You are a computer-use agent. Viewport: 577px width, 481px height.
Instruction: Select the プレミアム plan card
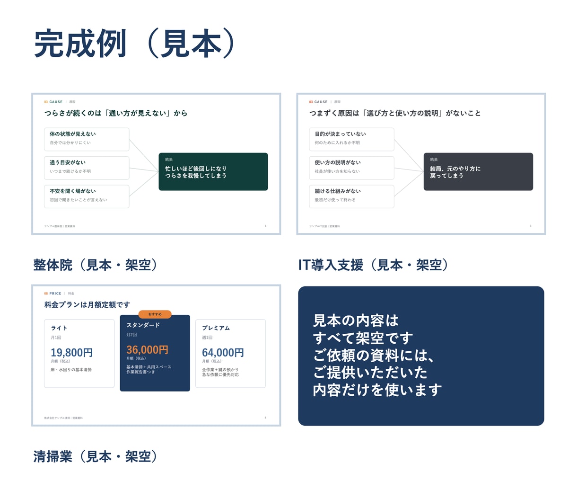(x=230, y=354)
